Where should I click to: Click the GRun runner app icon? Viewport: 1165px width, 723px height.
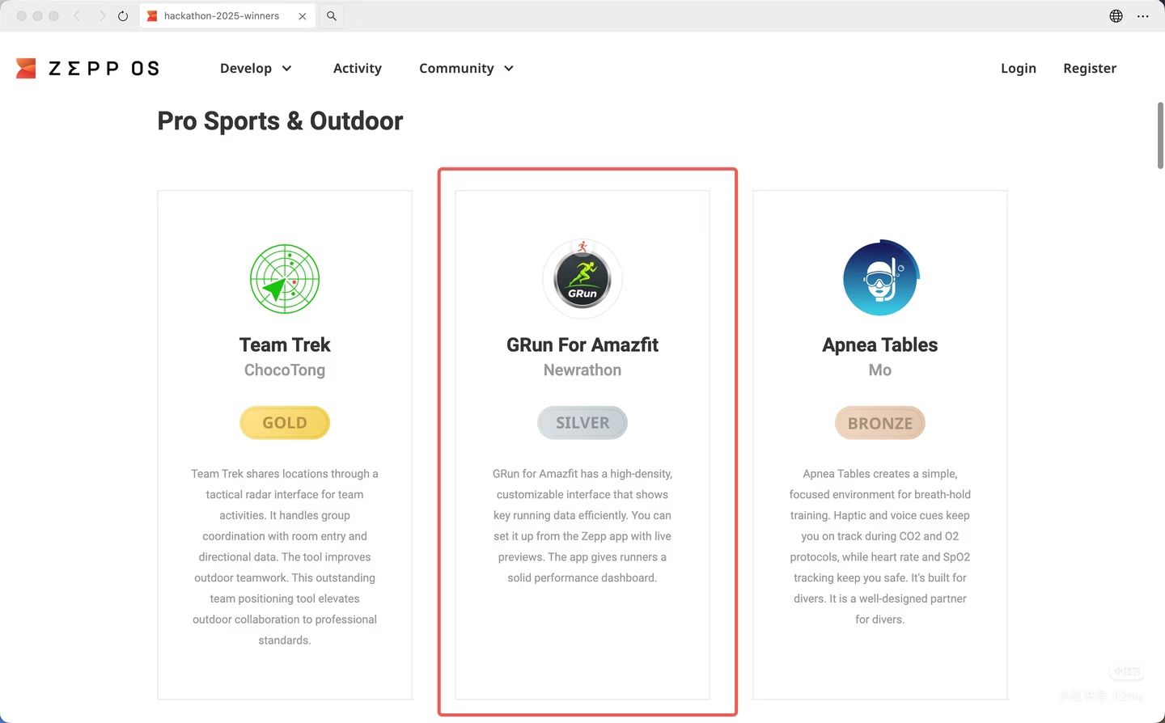click(x=582, y=279)
